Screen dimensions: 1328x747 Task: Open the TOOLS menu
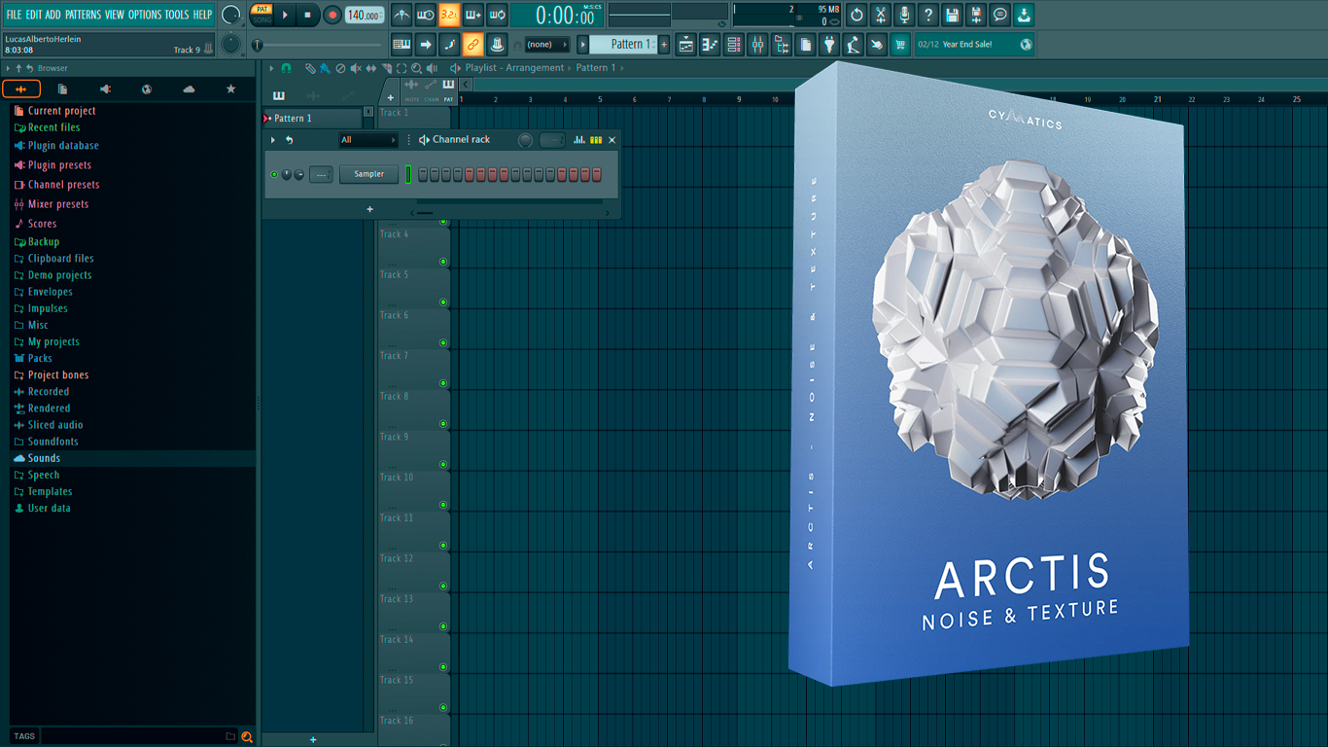(x=177, y=15)
